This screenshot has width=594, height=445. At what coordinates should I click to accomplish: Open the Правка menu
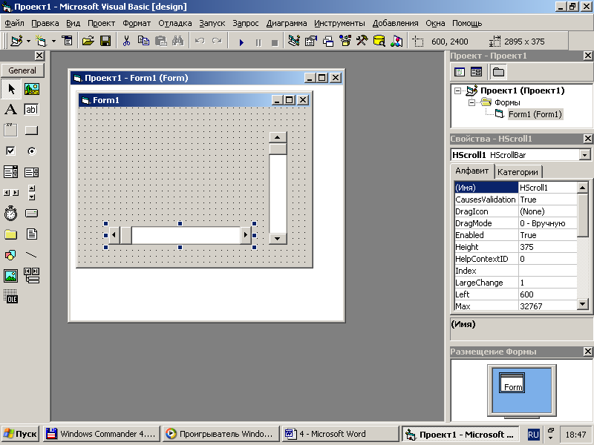(x=45, y=23)
